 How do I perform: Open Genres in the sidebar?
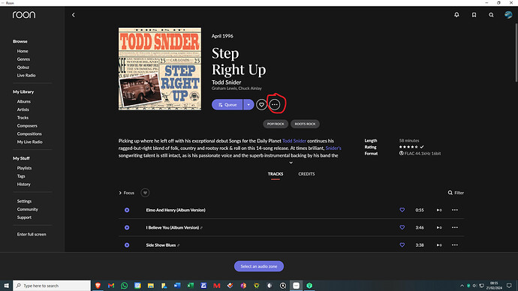pos(23,59)
